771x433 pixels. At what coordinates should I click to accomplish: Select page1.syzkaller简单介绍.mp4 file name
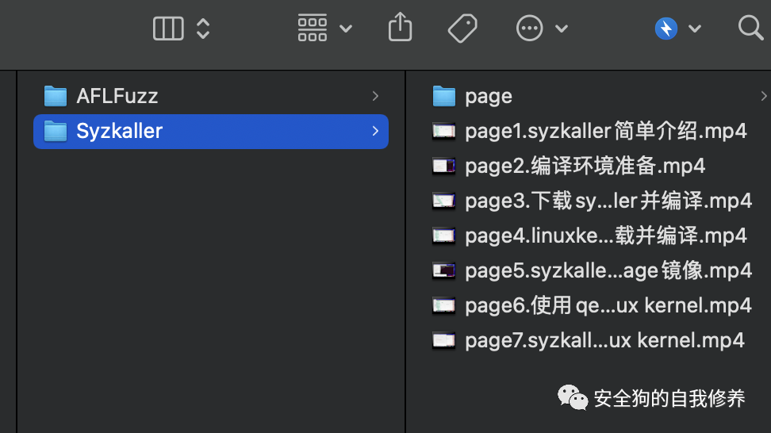pos(606,131)
